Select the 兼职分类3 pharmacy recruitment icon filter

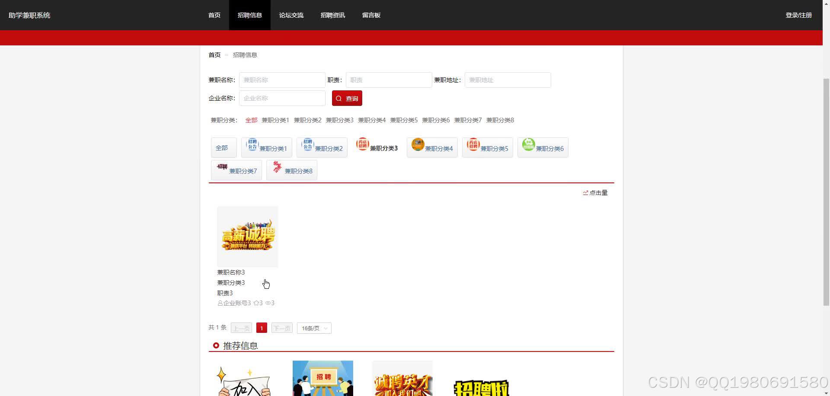click(377, 147)
